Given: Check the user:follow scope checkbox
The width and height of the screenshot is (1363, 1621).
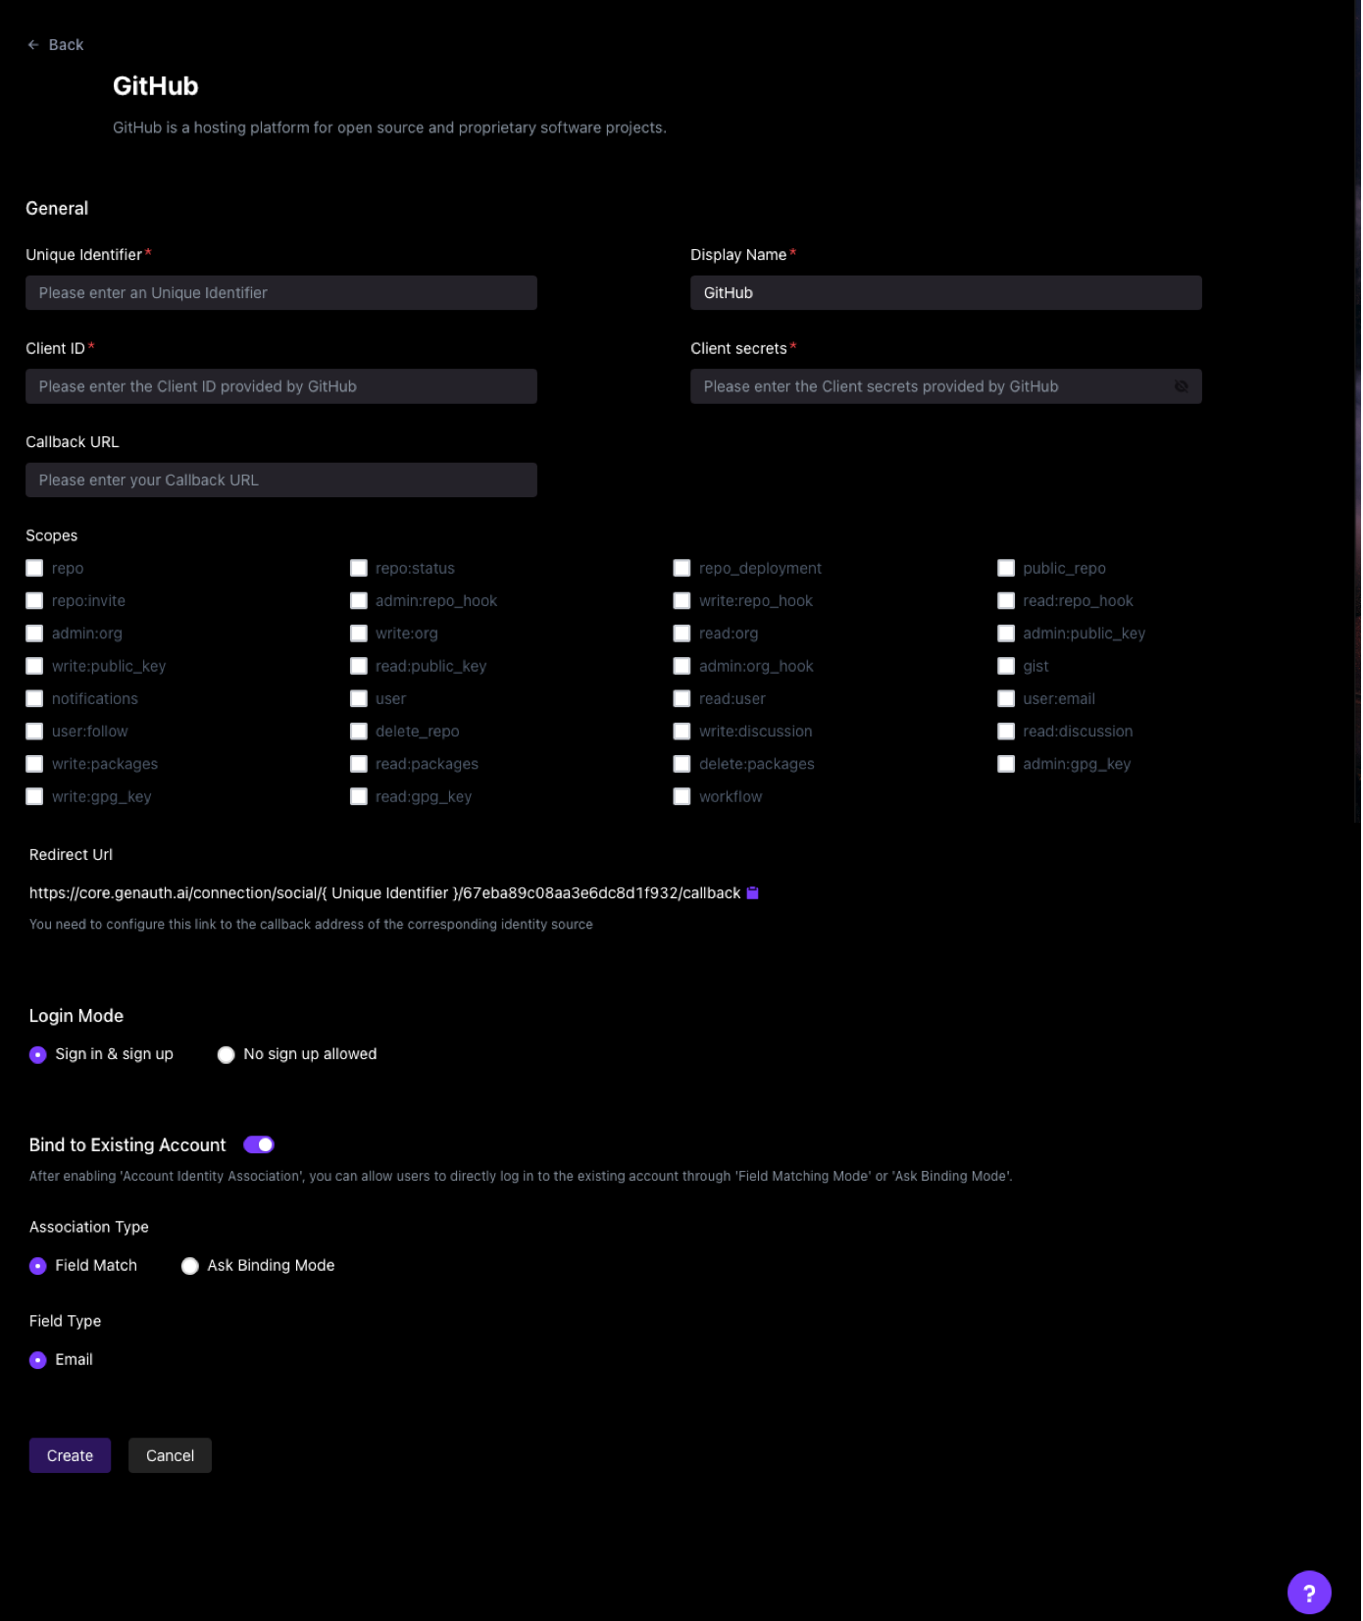Looking at the screenshot, I should 34,732.
